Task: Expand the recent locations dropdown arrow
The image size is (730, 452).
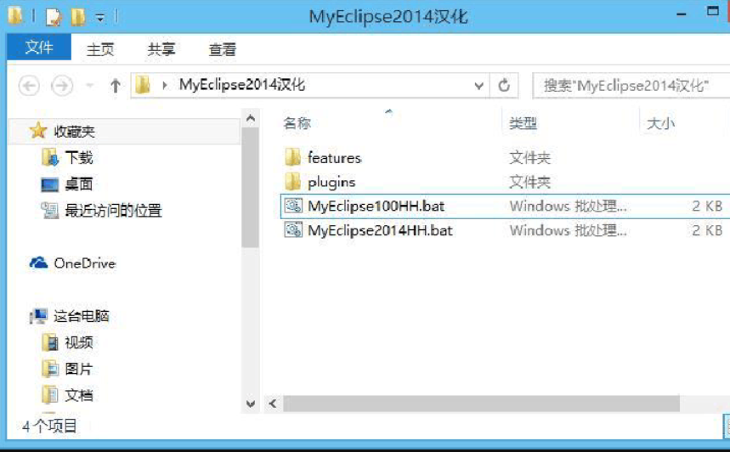Action: (x=89, y=86)
